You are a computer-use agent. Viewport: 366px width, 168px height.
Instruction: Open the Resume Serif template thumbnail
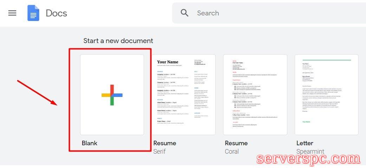(x=184, y=94)
